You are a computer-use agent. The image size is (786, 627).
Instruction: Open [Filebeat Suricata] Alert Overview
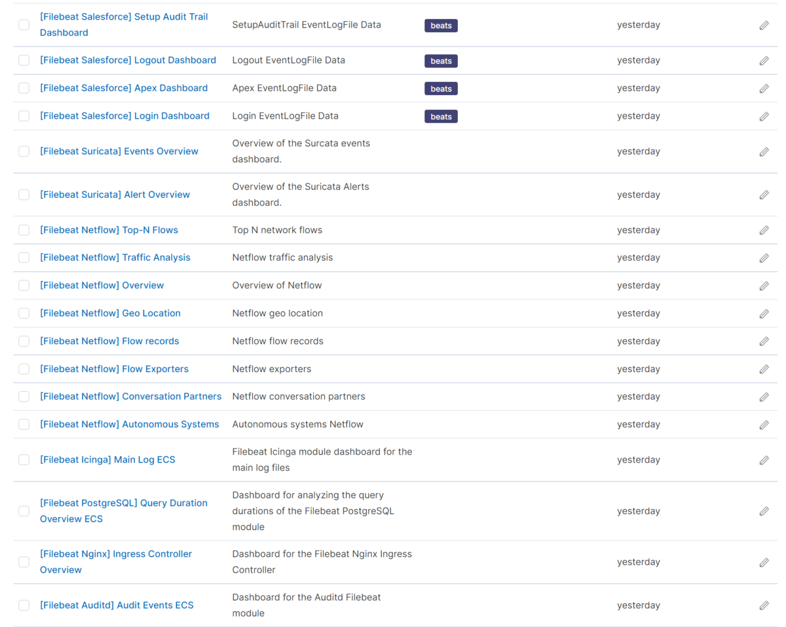[115, 195]
